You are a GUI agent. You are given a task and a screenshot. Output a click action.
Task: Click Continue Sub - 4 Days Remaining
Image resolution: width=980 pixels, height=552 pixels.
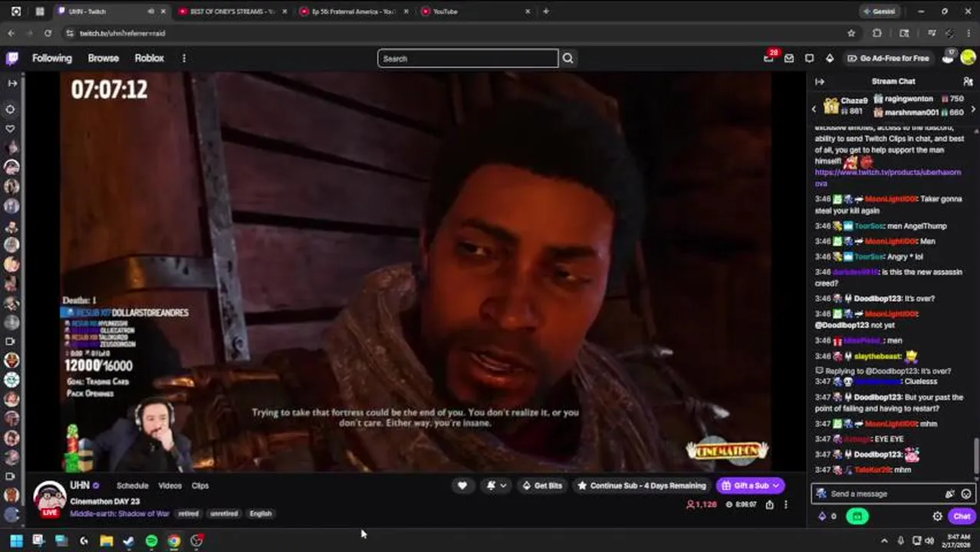[641, 485]
